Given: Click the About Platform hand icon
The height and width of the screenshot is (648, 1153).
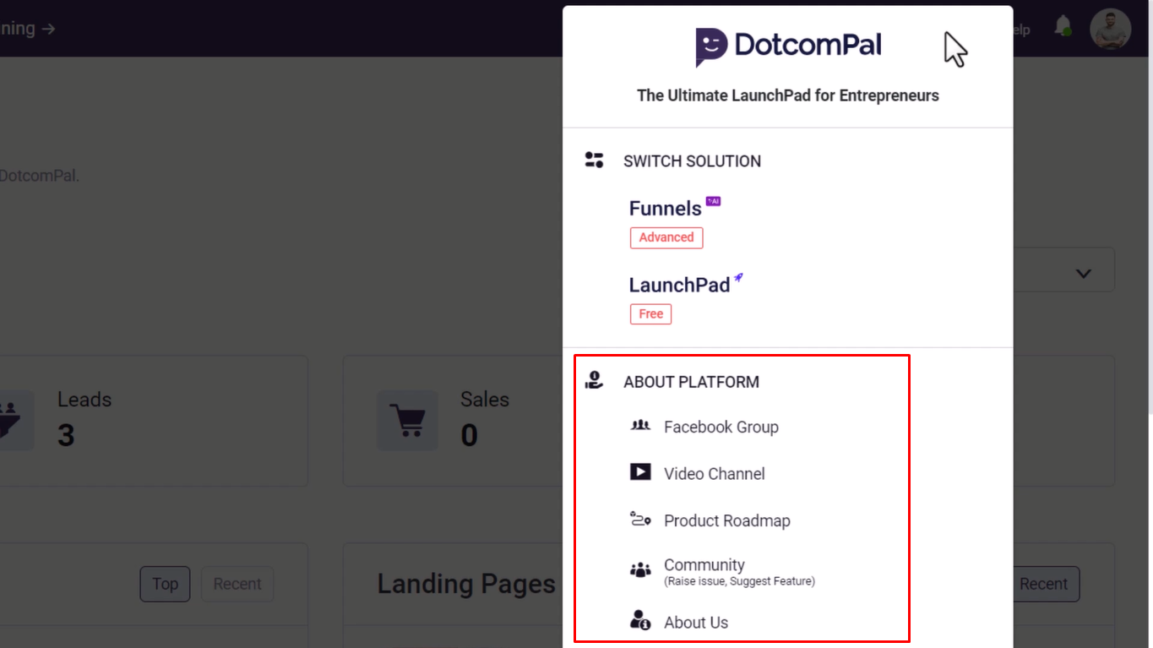Looking at the screenshot, I should click(594, 380).
